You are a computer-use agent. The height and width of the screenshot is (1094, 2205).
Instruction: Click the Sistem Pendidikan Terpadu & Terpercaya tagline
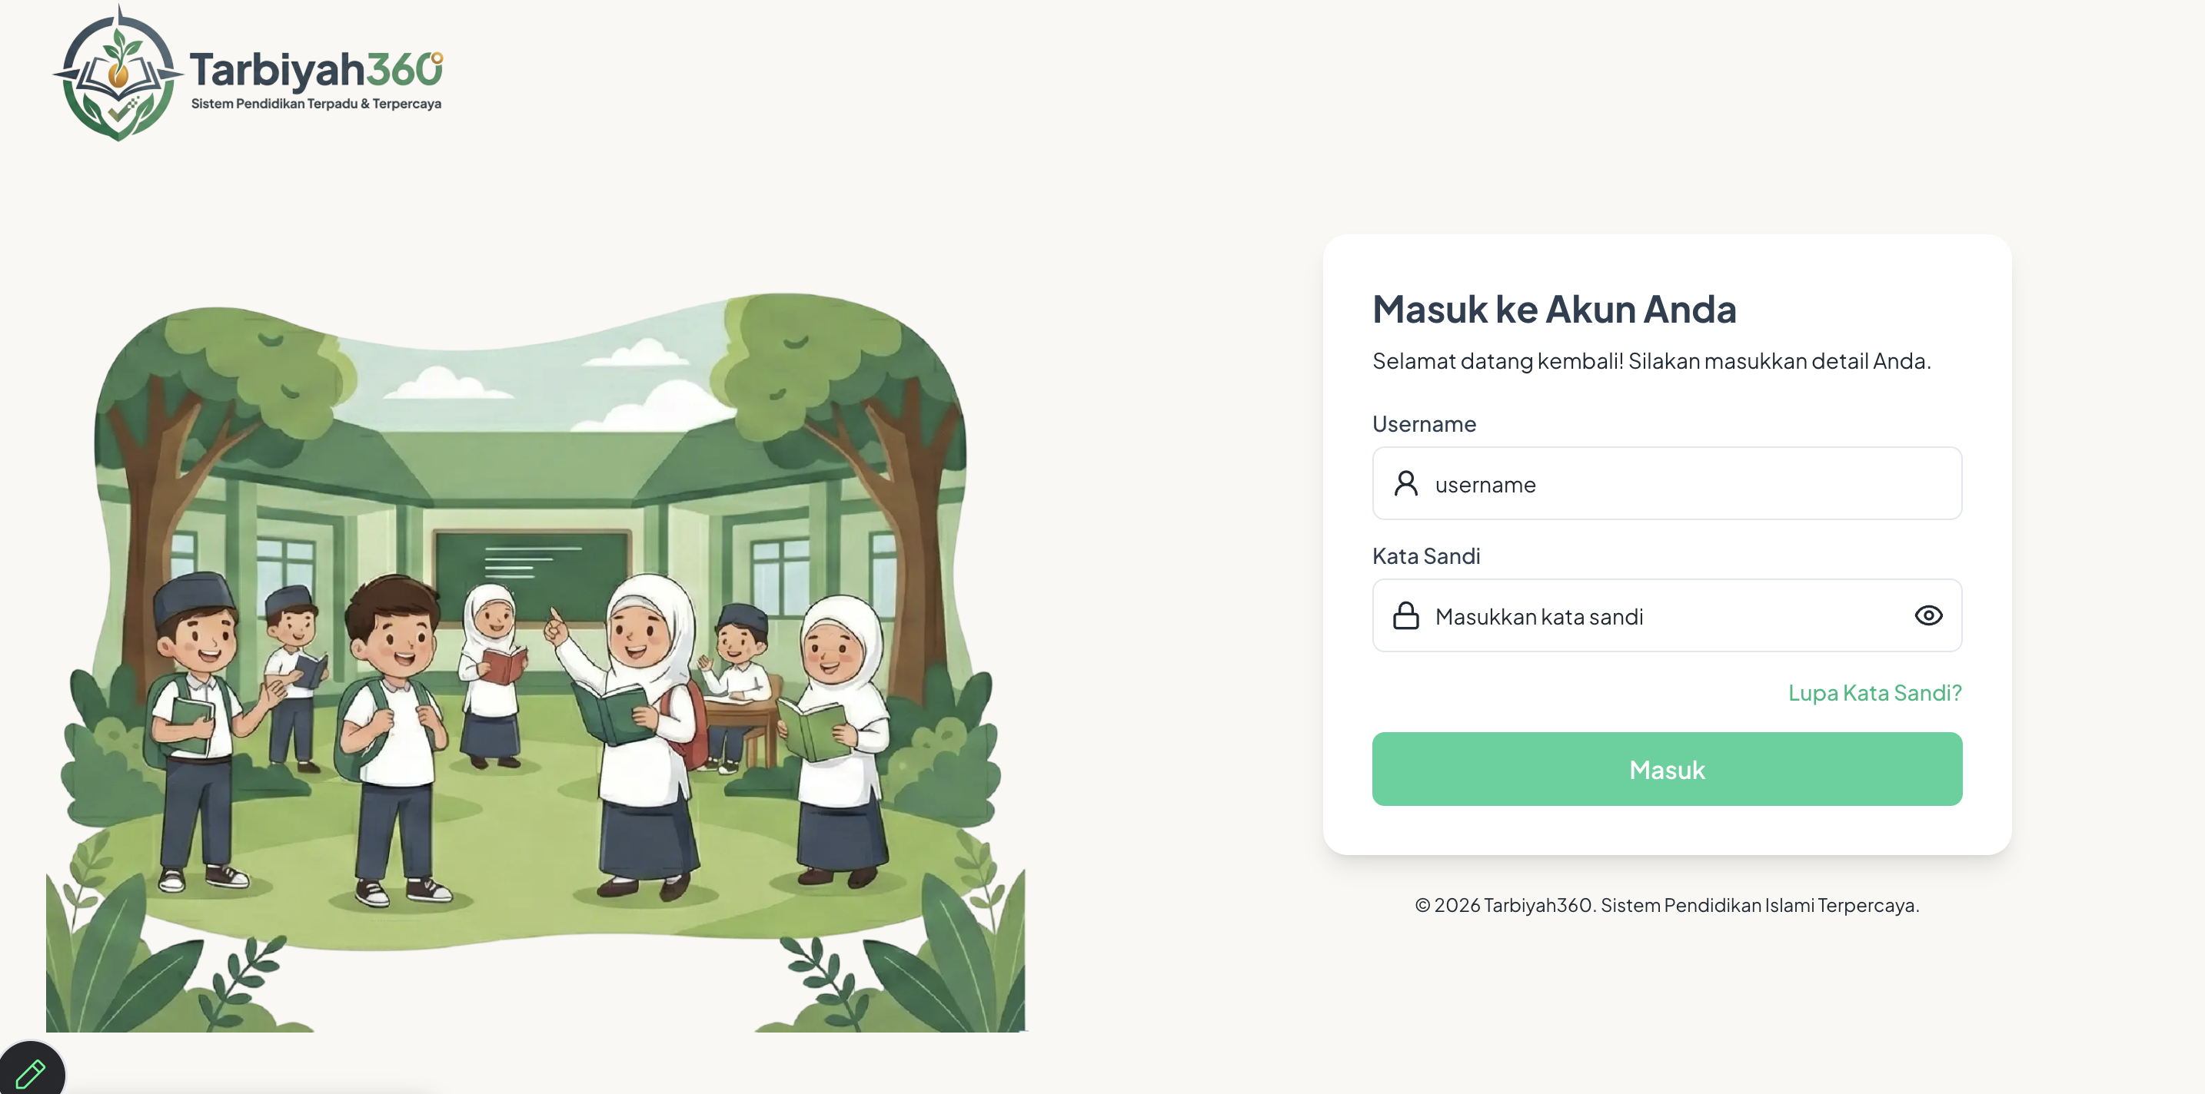click(316, 104)
